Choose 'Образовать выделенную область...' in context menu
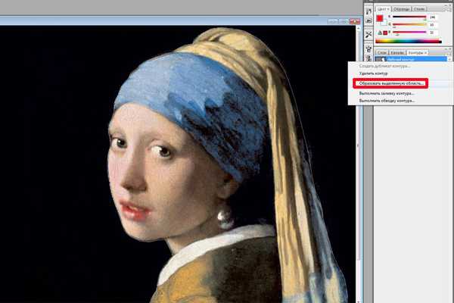This screenshot has width=454, height=303. click(391, 83)
